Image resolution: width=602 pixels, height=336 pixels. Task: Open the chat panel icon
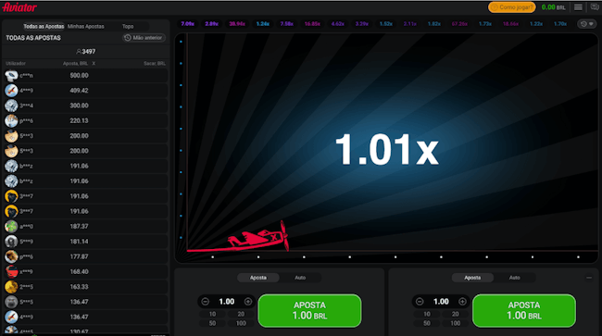(595, 7)
